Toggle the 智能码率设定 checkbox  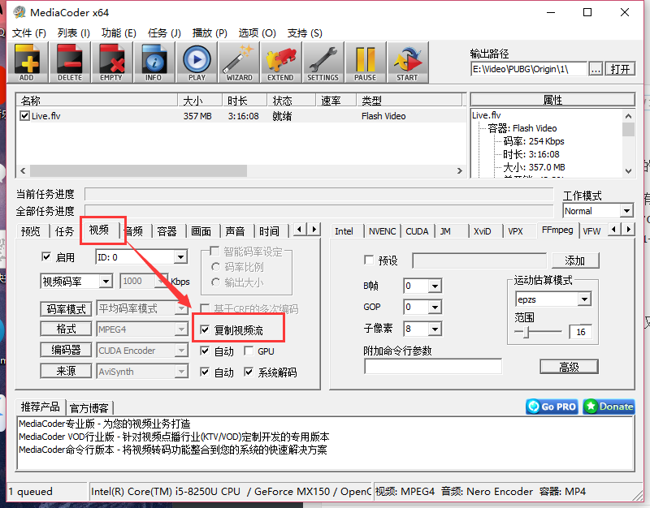[x=214, y=252]
